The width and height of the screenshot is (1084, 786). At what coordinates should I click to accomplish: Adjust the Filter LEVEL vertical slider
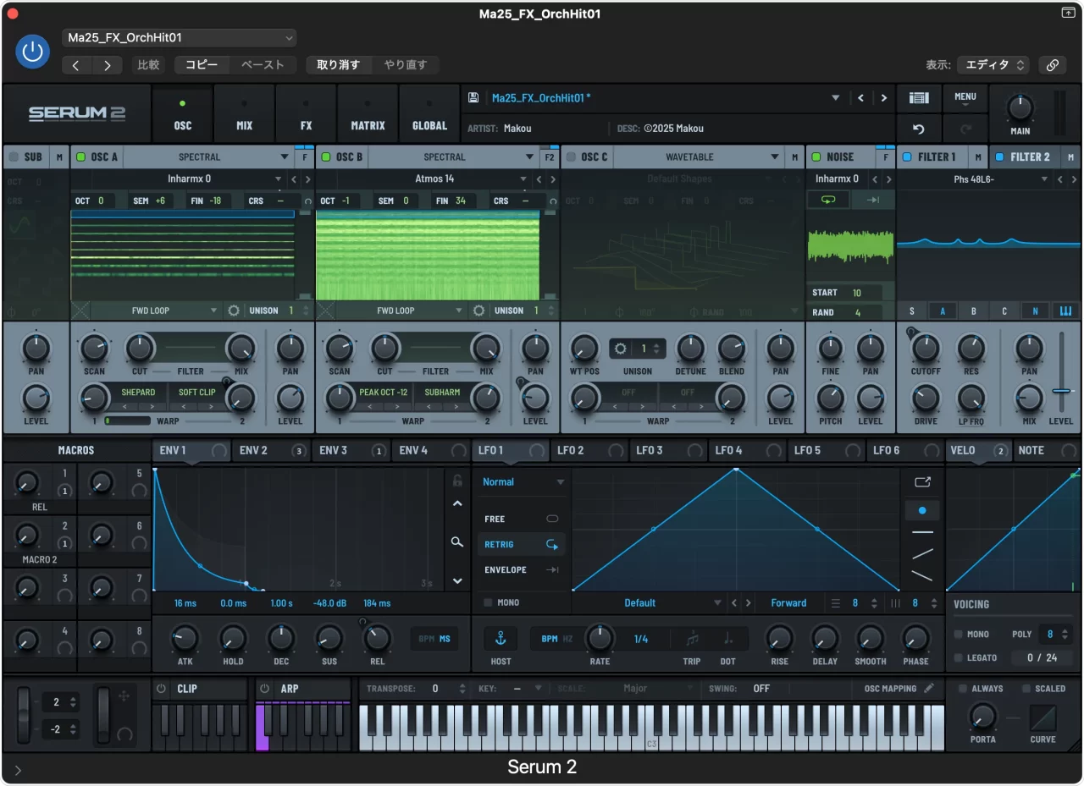[1062, 390]
